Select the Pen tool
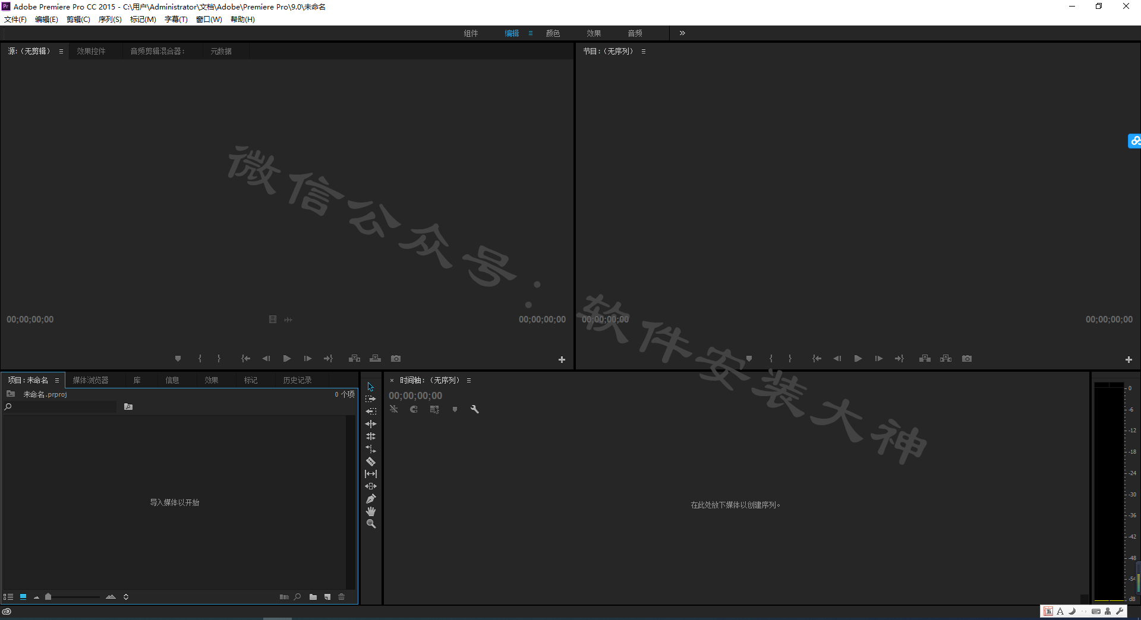The width and height of the screenshot is (1141, 620). pyautogui.click(x=371, y=499)
